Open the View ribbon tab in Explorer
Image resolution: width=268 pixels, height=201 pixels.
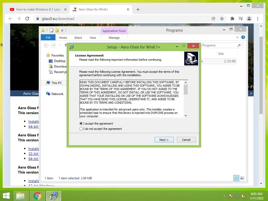click(x=93, y=38)
